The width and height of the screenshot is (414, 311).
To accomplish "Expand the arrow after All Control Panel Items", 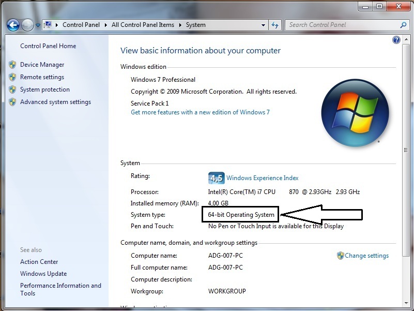I will [x=180, y=25].
